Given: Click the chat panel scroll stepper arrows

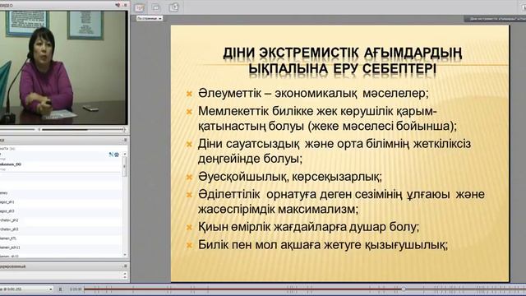Looking at the screenshot, I should point(125,275).
